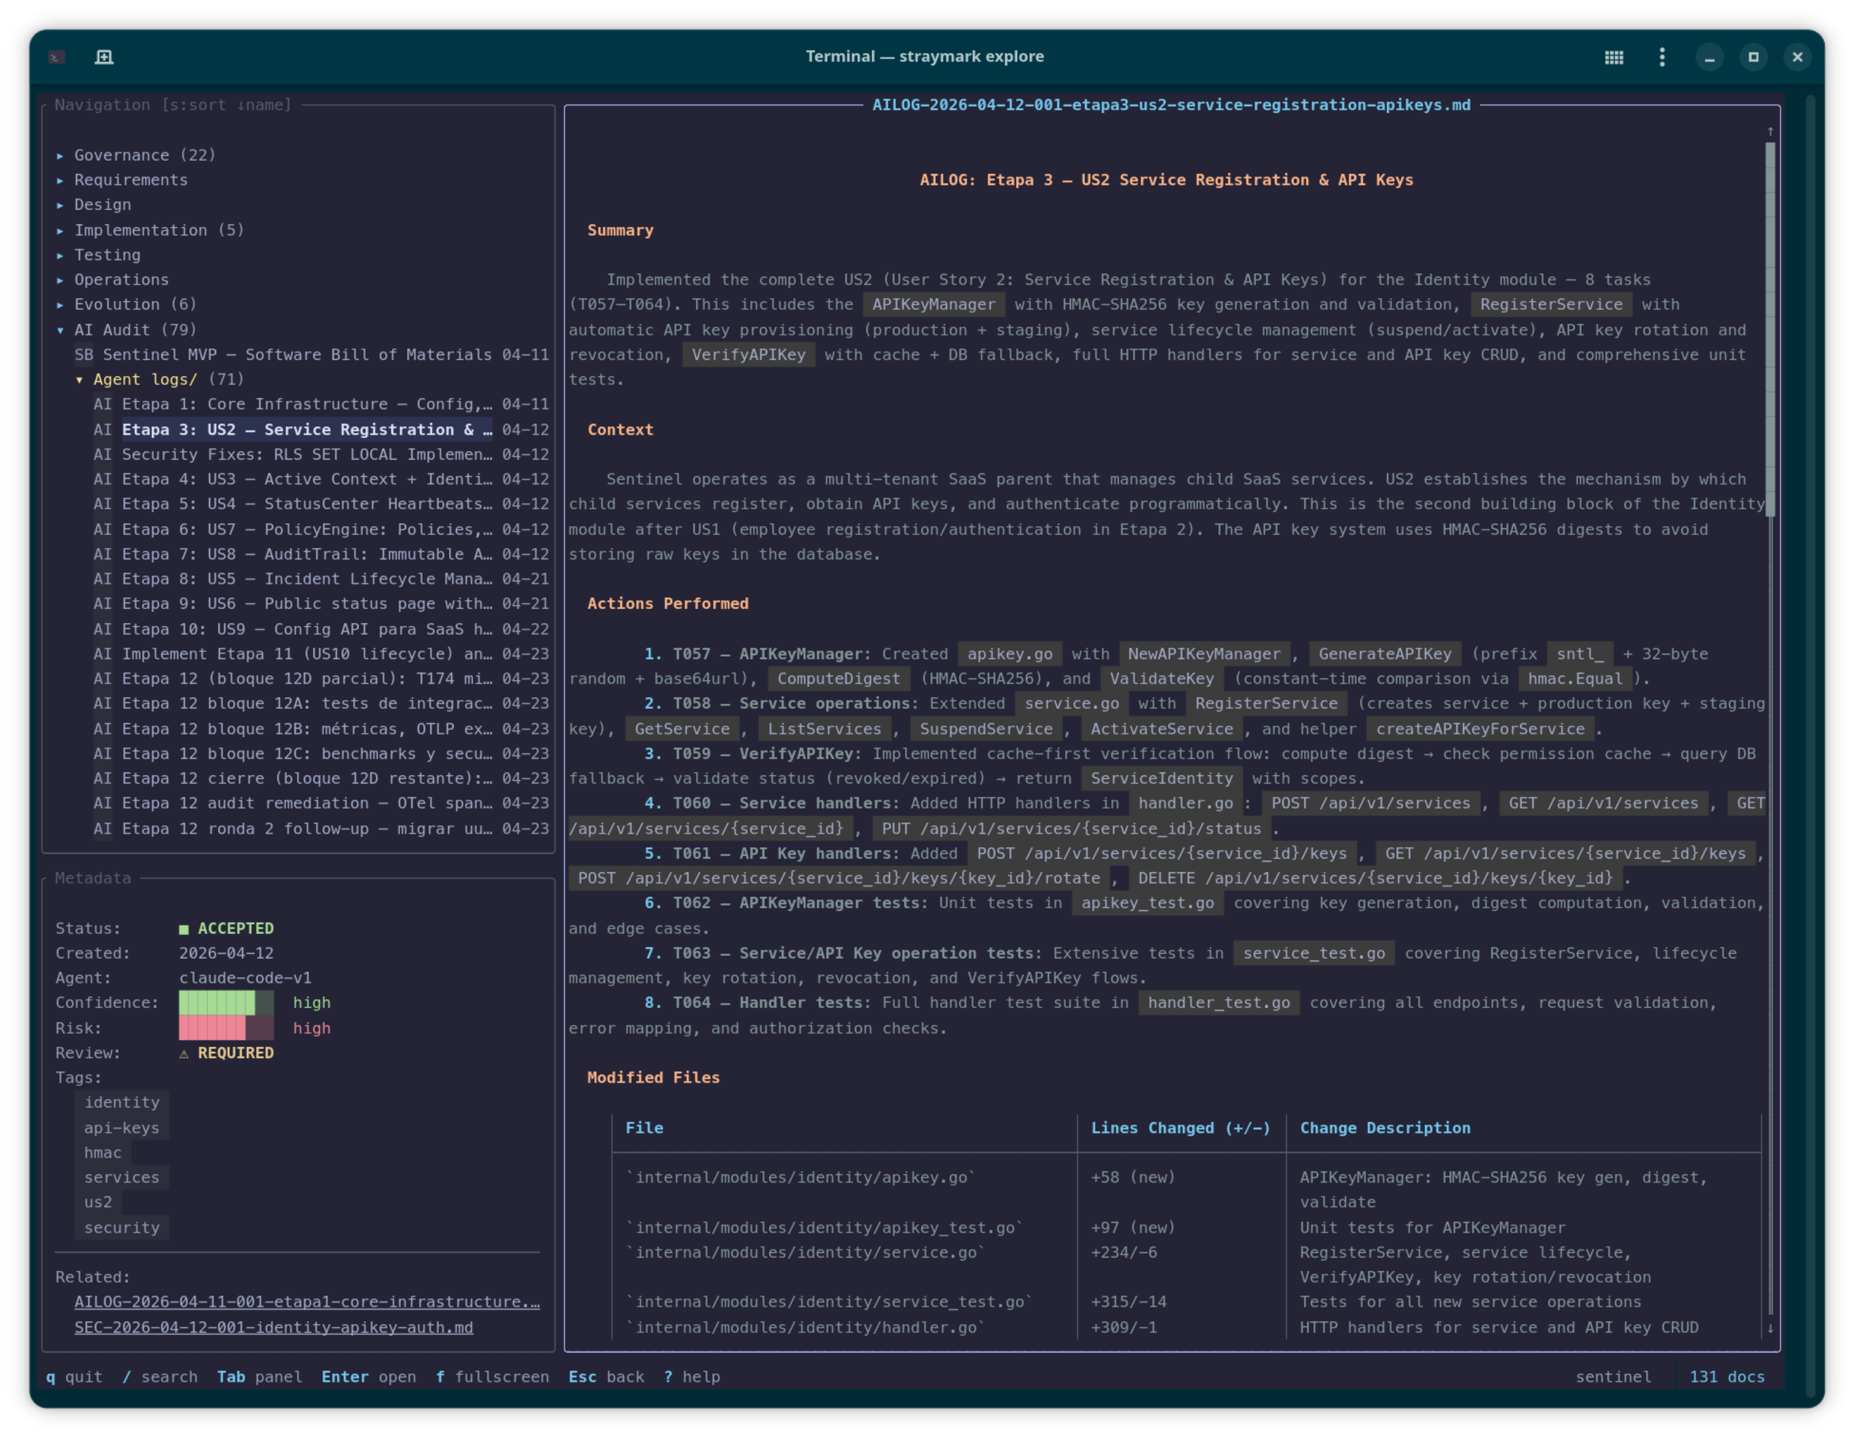Click document scrollbar down arrow
The height and width of the screenshot is (1438, 1855).
point(1770,1328)
